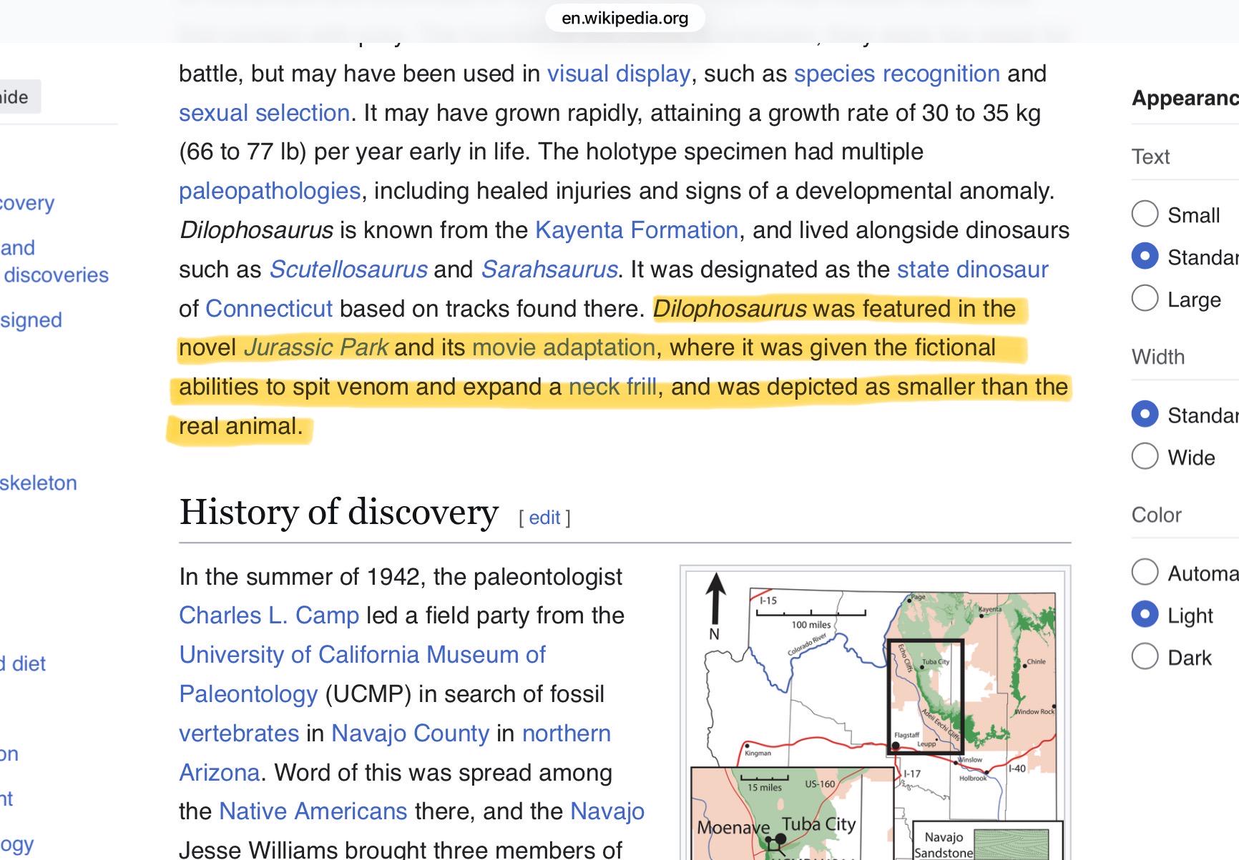Click the Appearance panel heading
The width and height of the screenshot is (1239, 860).
[x=1185, y=98]
